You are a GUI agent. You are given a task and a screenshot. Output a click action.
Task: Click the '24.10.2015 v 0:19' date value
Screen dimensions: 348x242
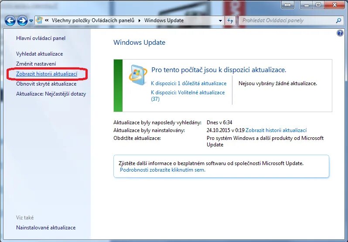pos(225,130)
